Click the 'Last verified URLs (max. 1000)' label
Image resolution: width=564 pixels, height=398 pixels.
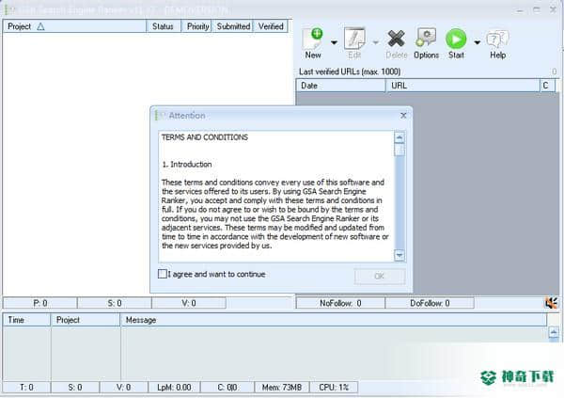pyautogui.click(x=350, y=72)
